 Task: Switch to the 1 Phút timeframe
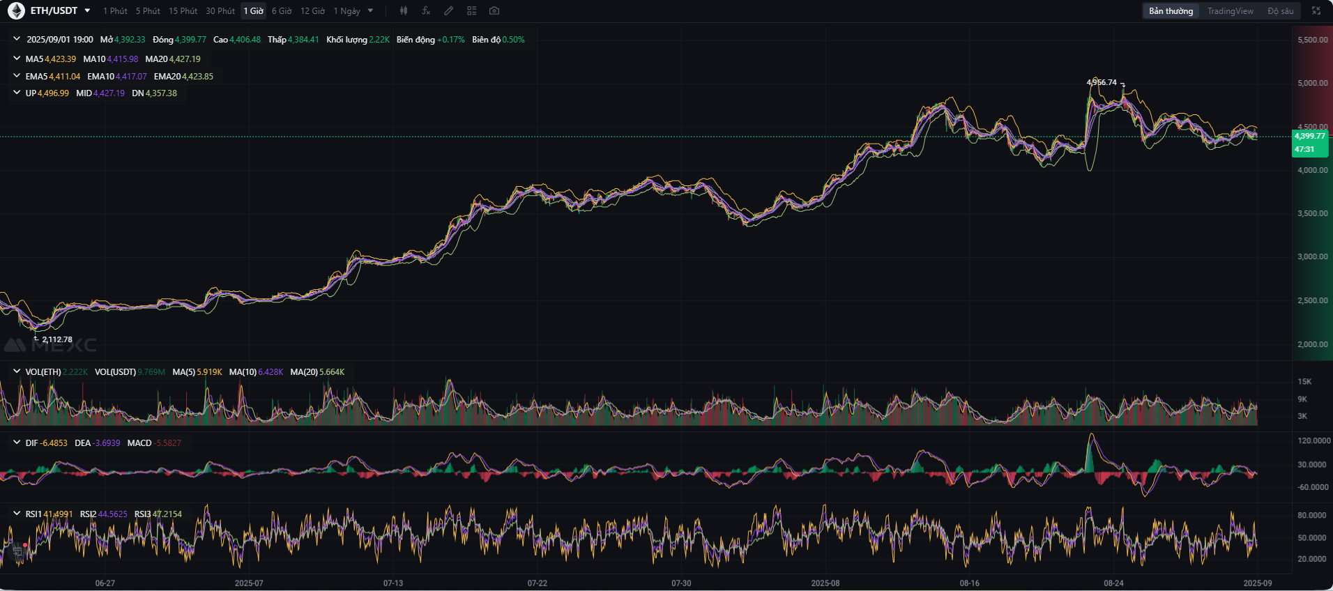click(x=115, y=11)
